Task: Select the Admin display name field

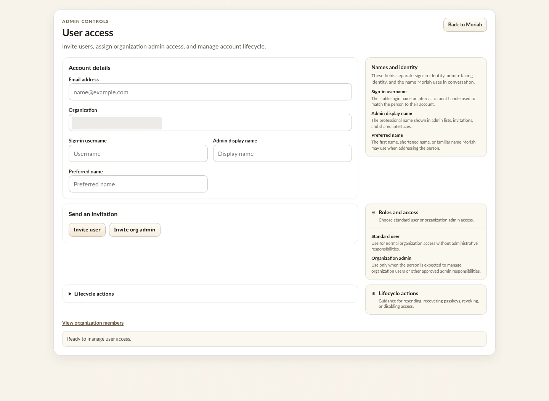Action: [282, 154]
